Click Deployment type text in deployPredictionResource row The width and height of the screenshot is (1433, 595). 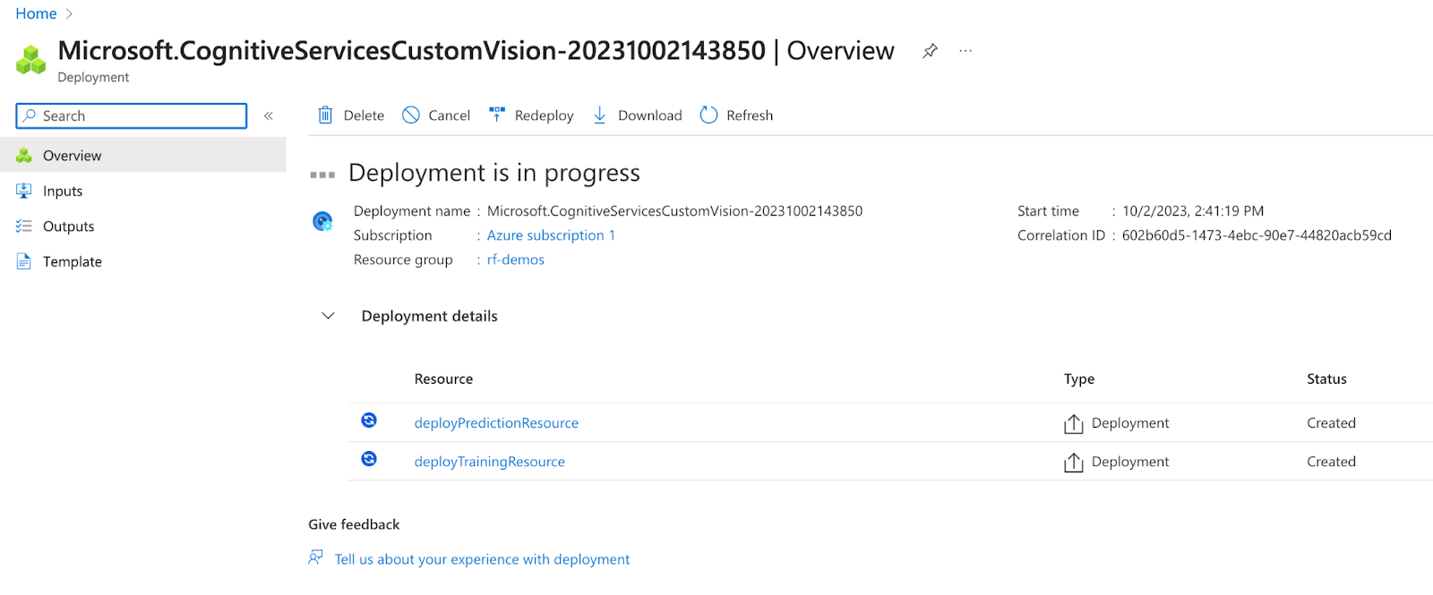[1130, 423]
